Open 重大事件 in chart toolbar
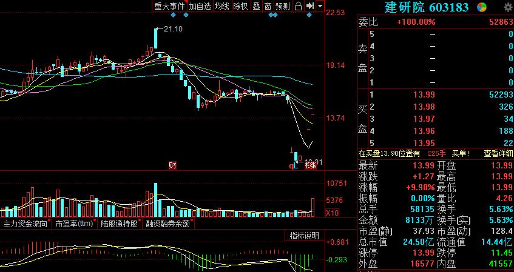Screen dimensions: 514x272 169,6
